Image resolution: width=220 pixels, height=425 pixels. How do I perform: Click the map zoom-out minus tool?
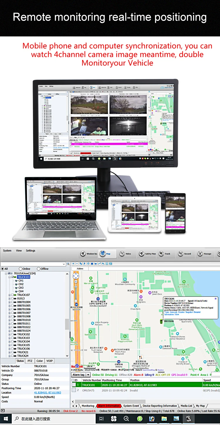[x=77, y=264]
